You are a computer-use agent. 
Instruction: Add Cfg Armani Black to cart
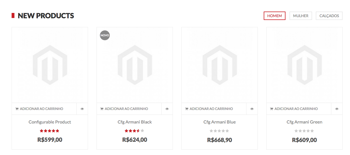pyautogui.click(x=126, y=109)
